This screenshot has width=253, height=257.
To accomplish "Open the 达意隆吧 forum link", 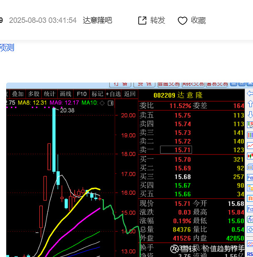I will pos(97,20).
